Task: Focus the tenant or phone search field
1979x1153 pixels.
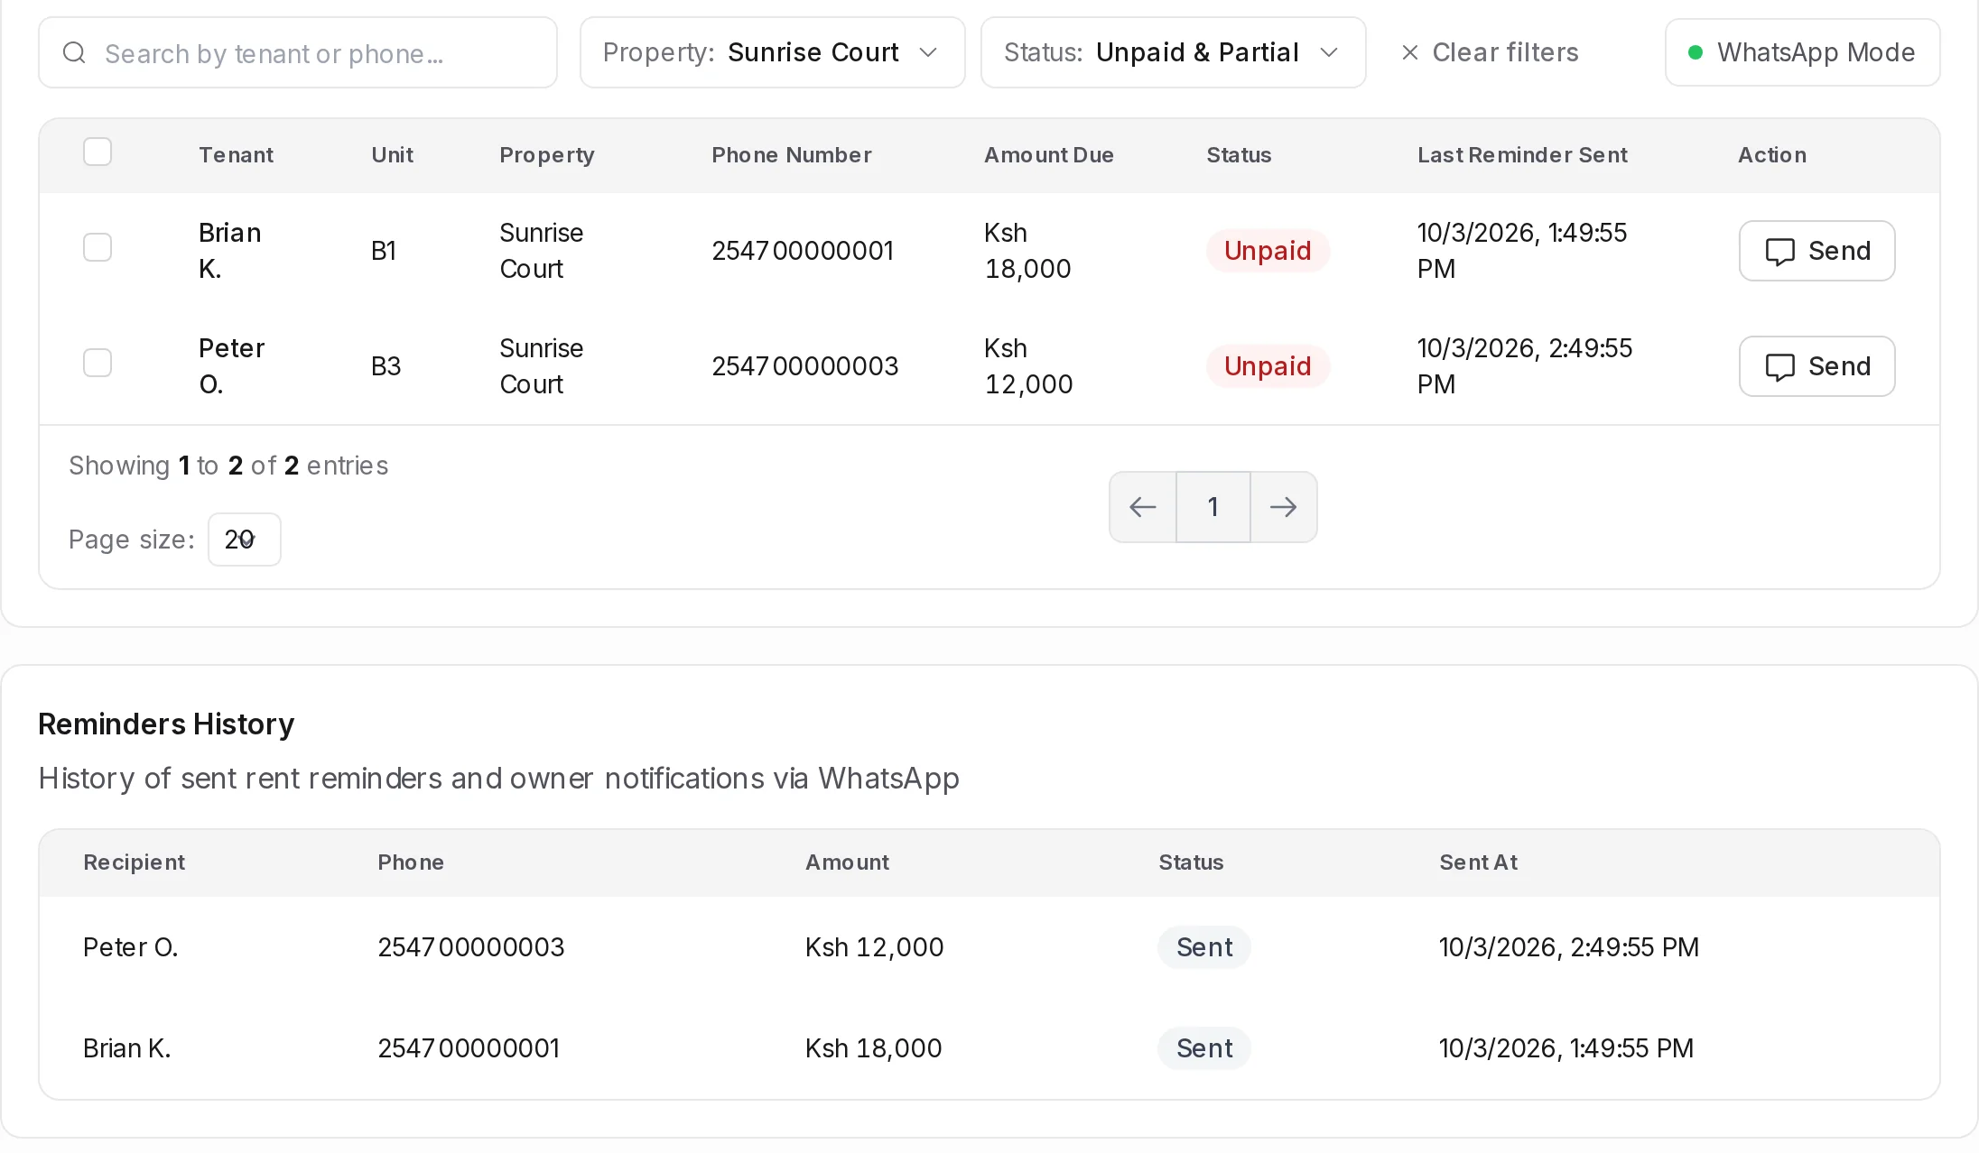Action: click(298, 52)
